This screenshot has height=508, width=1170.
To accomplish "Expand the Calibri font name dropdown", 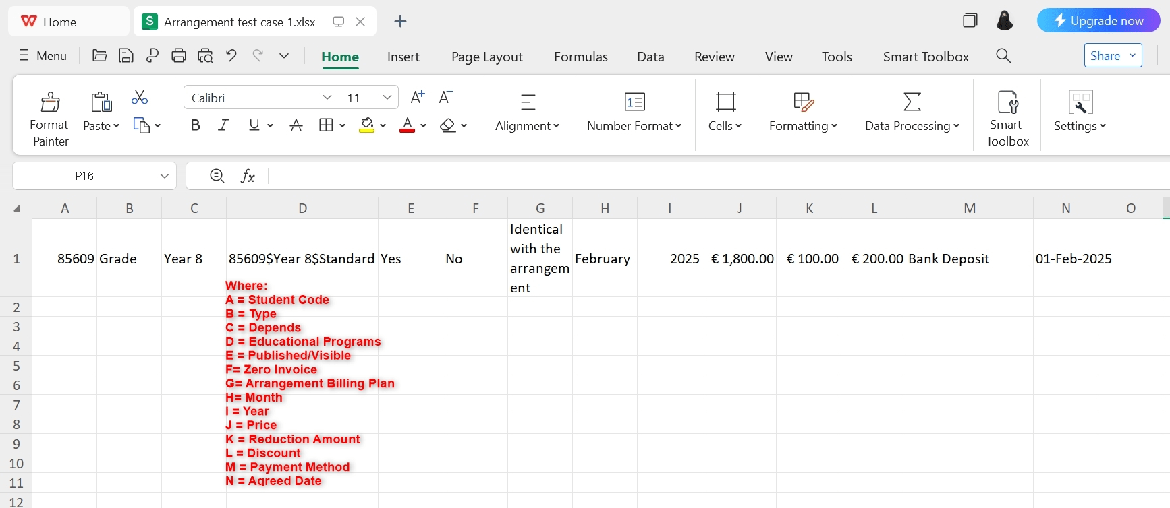I will tap(327, 98).
